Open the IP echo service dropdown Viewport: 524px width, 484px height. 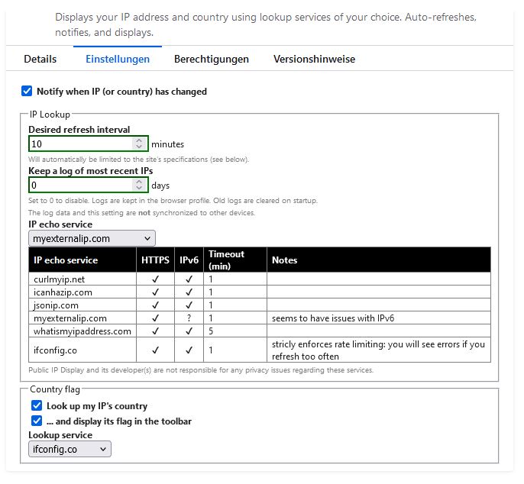tap(92, 239)
